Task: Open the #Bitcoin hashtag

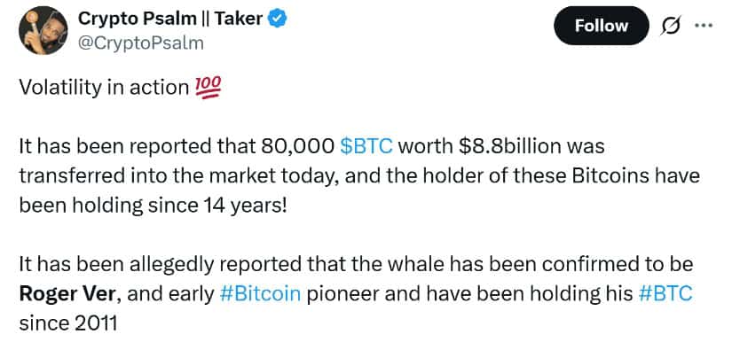Action: [x=260, y=294]
